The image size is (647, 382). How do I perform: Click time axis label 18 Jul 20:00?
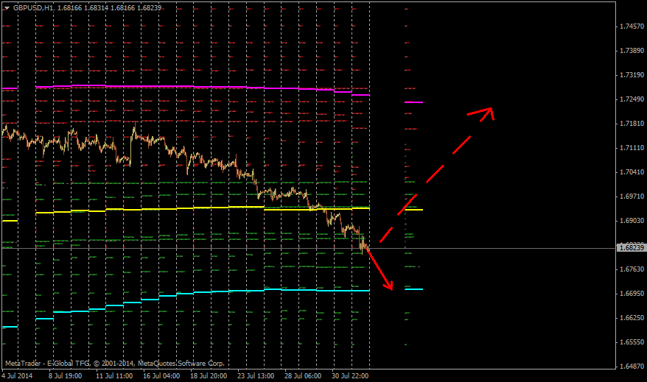coord(209,376)
